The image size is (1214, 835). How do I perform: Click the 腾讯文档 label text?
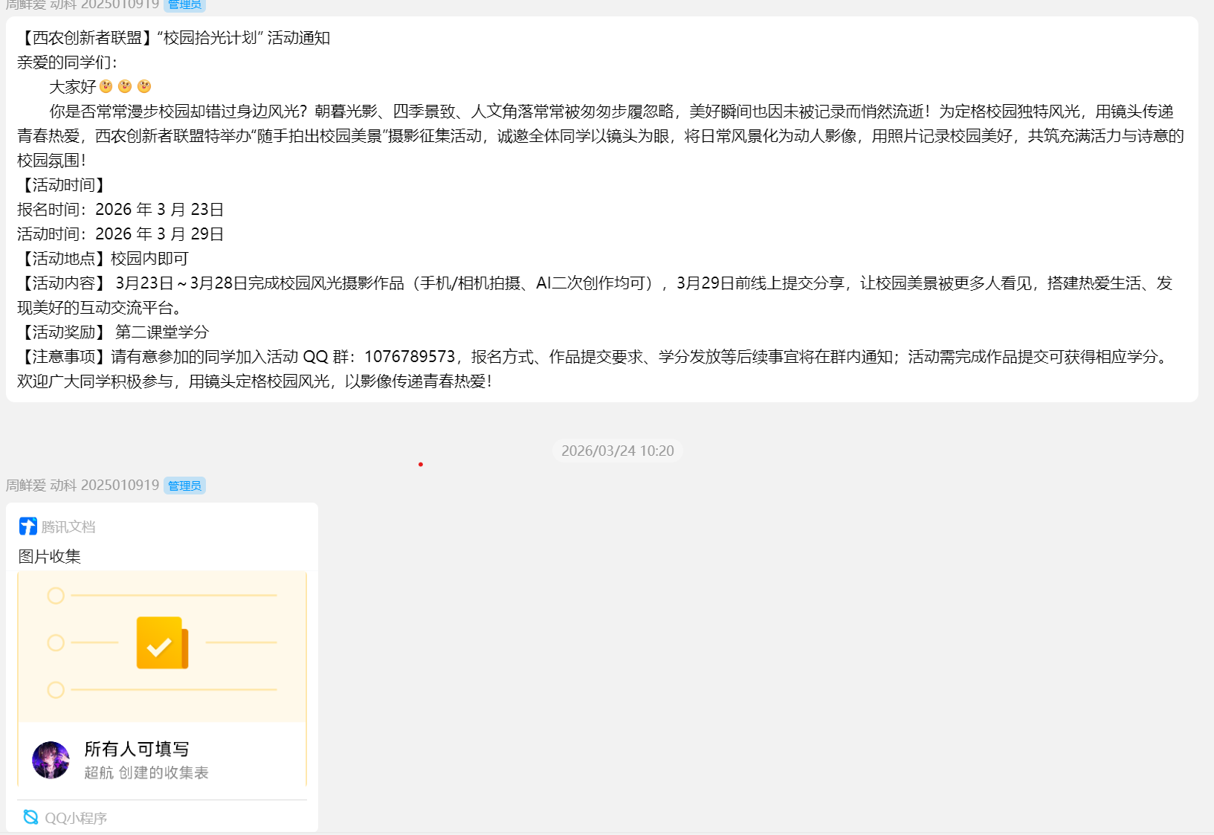[68, 527]
